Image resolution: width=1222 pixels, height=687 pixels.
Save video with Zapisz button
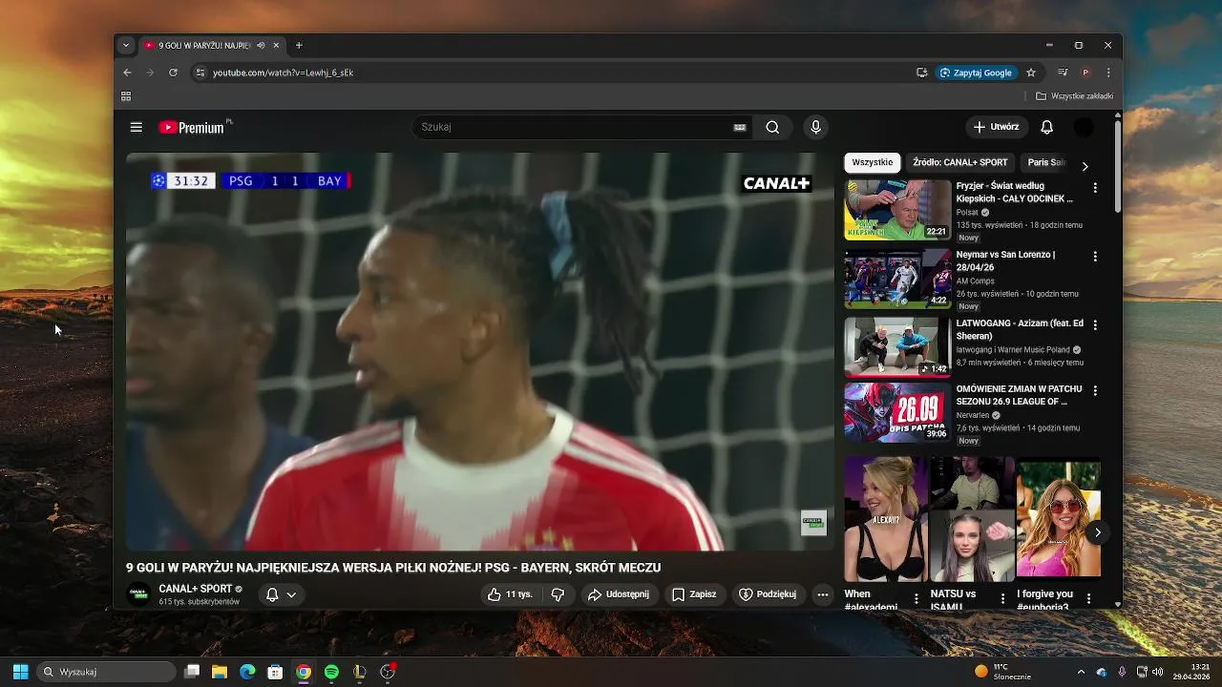click(x=694, y=594)
